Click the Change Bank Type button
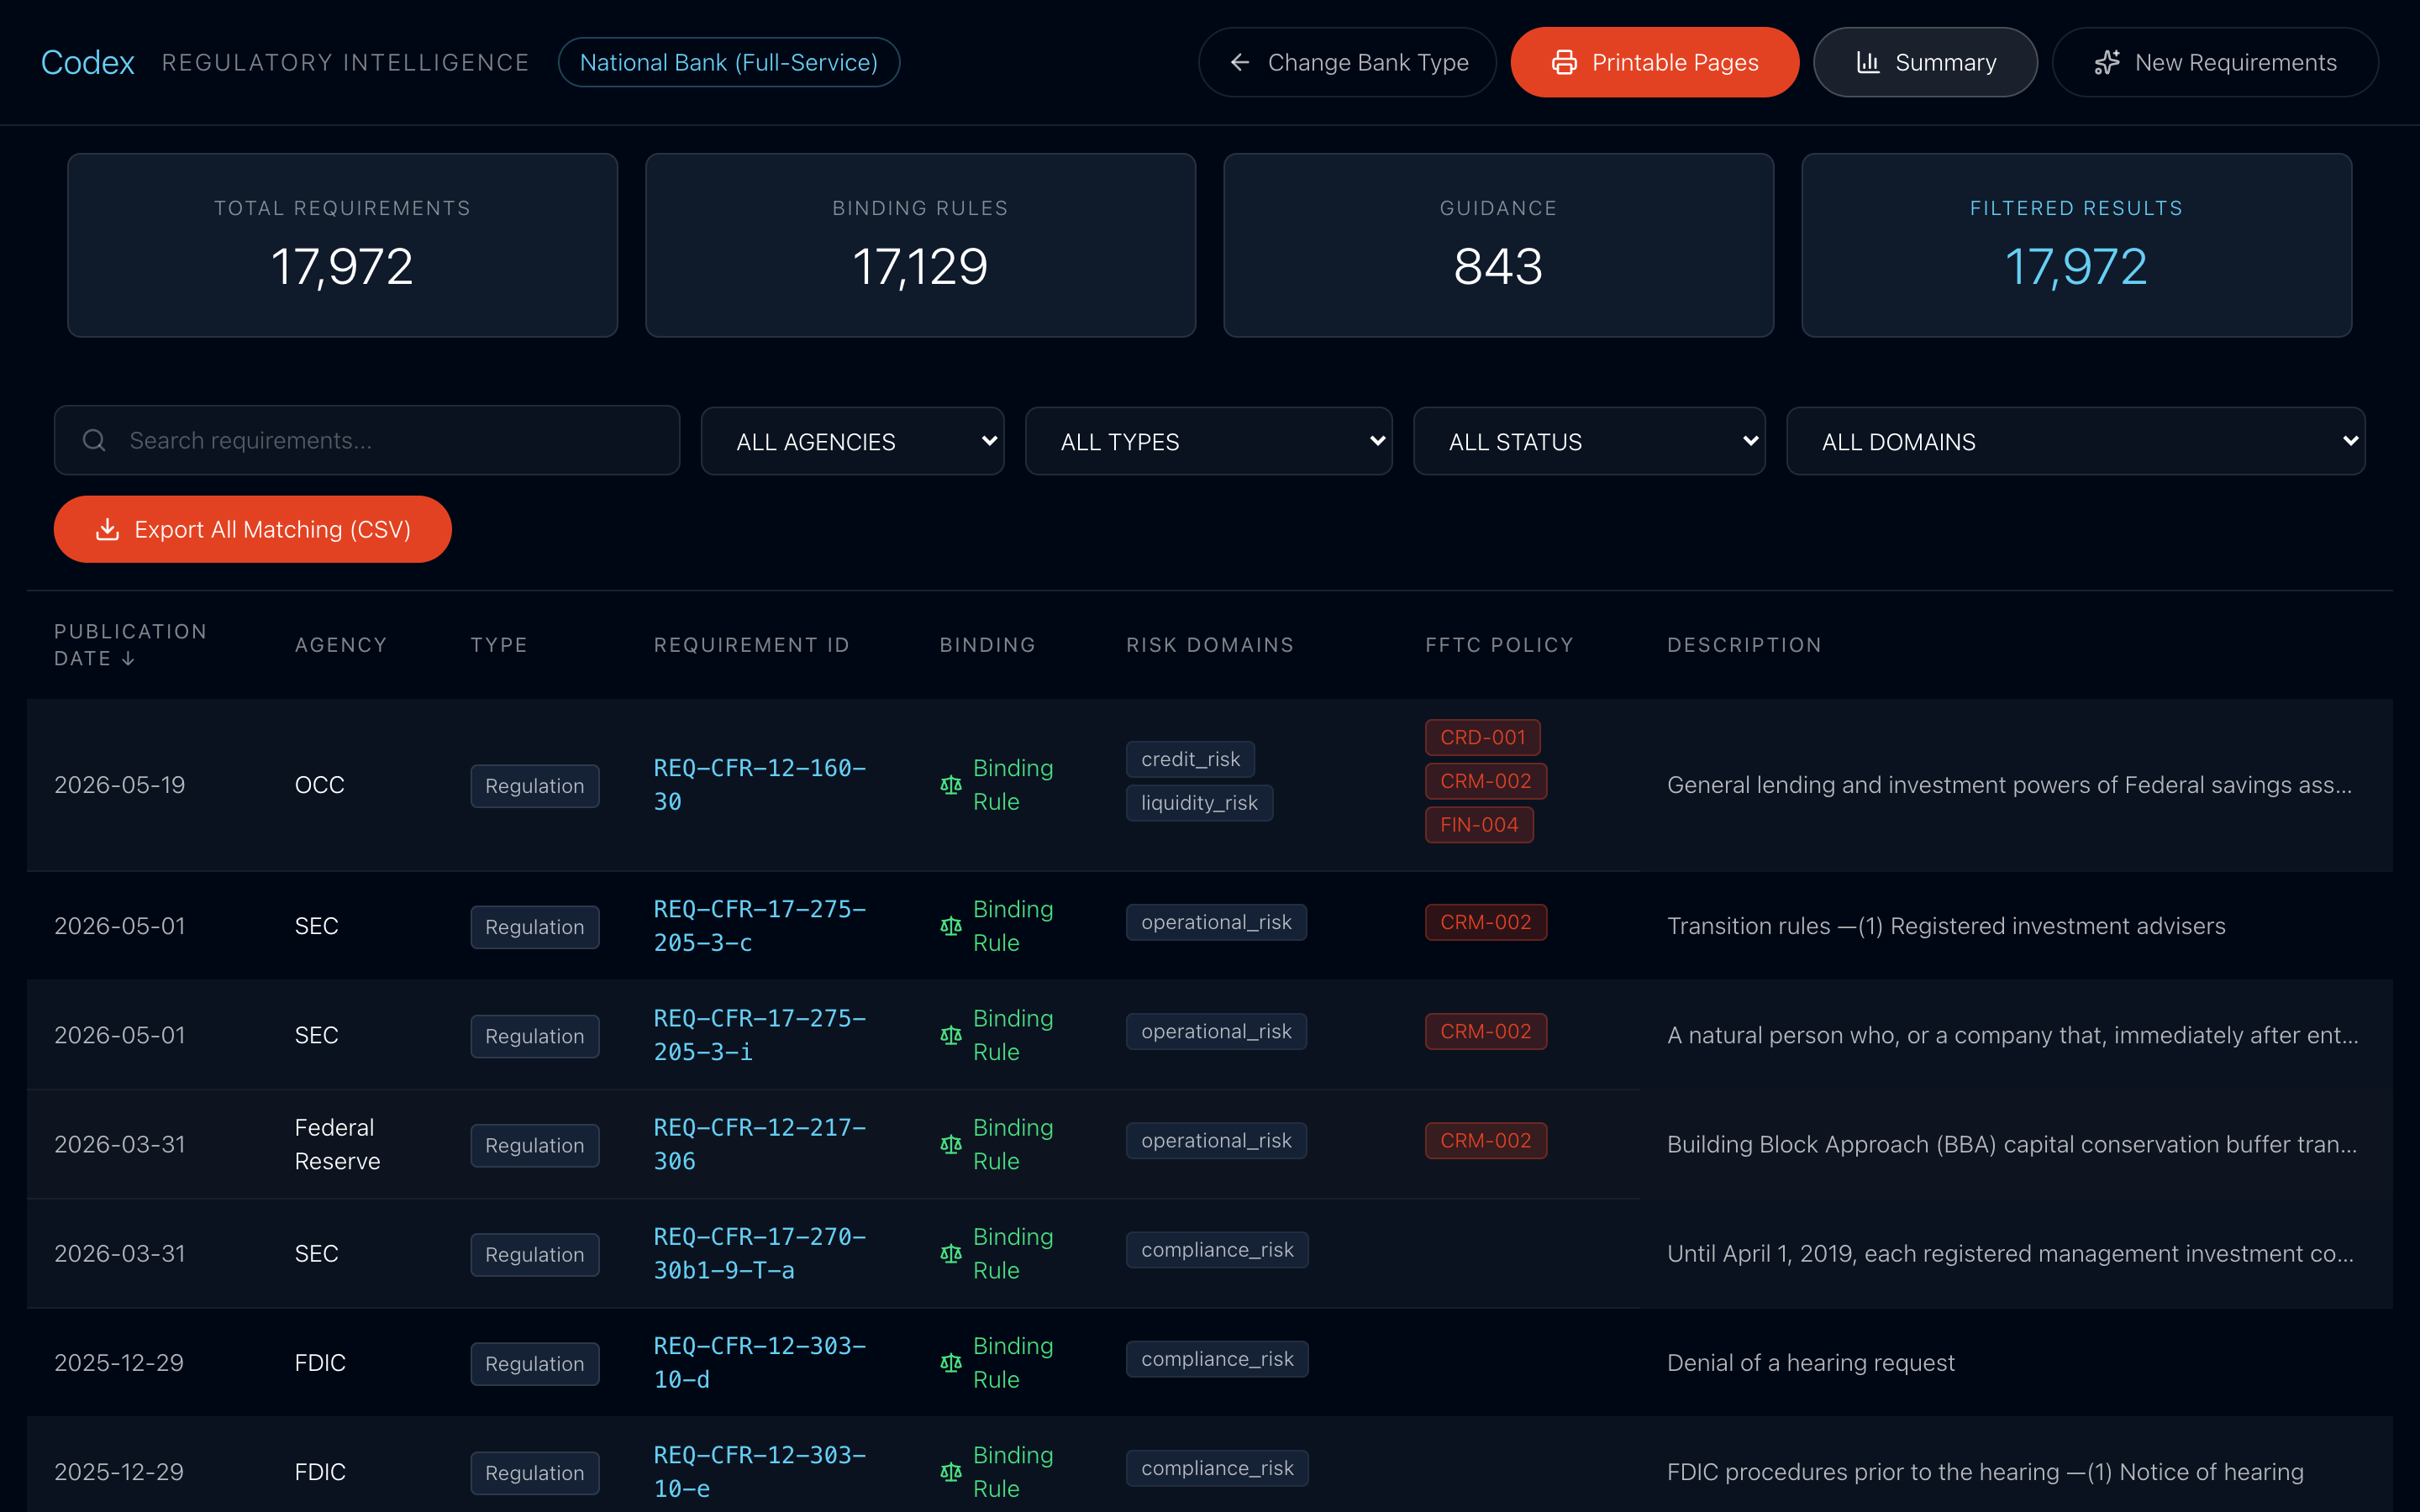The height and width of the screenshot is (1512, 2420). pyautogui.click(x=1347, y=63)
